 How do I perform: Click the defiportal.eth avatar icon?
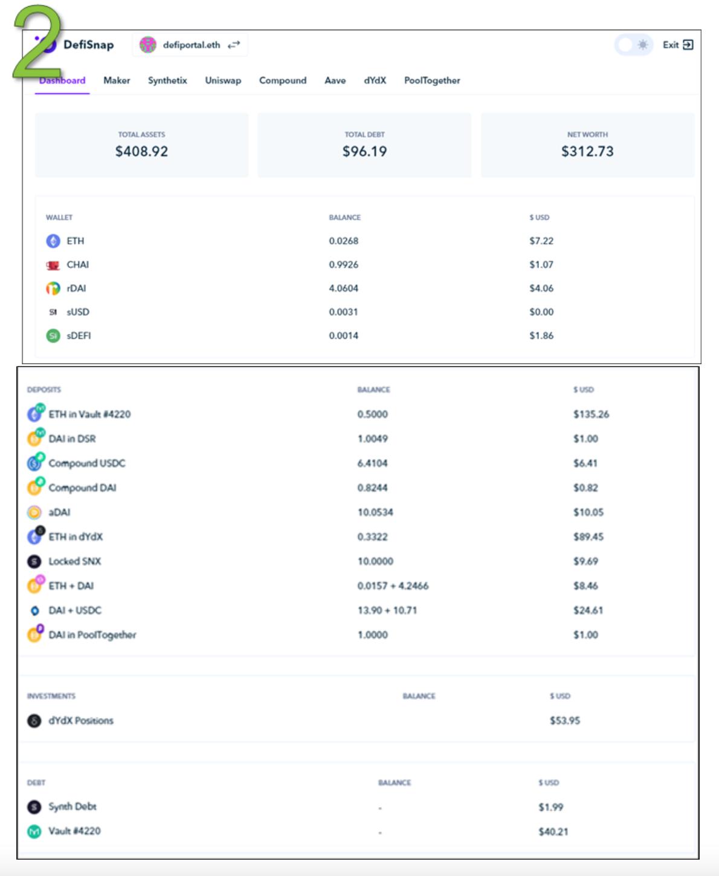pyautogui.click(x=147, y=45)
